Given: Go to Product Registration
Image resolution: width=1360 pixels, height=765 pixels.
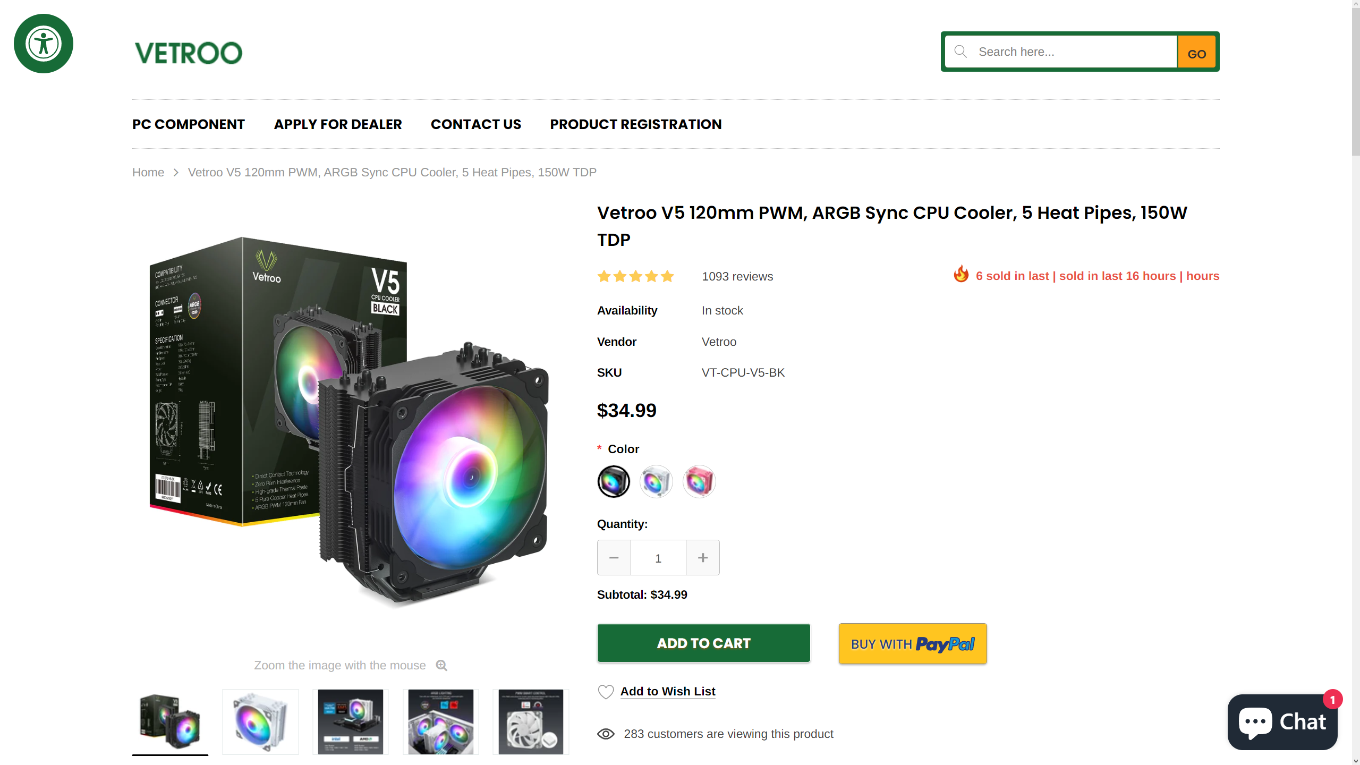Looking at the screenshot, I should click(636, 124).
